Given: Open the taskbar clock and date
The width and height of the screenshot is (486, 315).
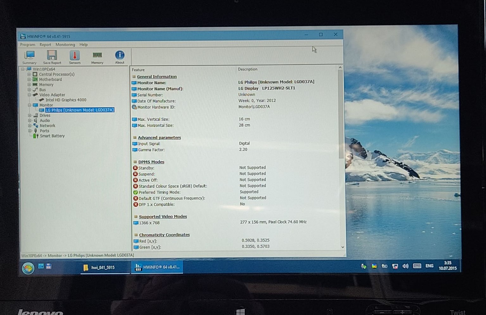Looking at the screenshot, I should [448, 266].
